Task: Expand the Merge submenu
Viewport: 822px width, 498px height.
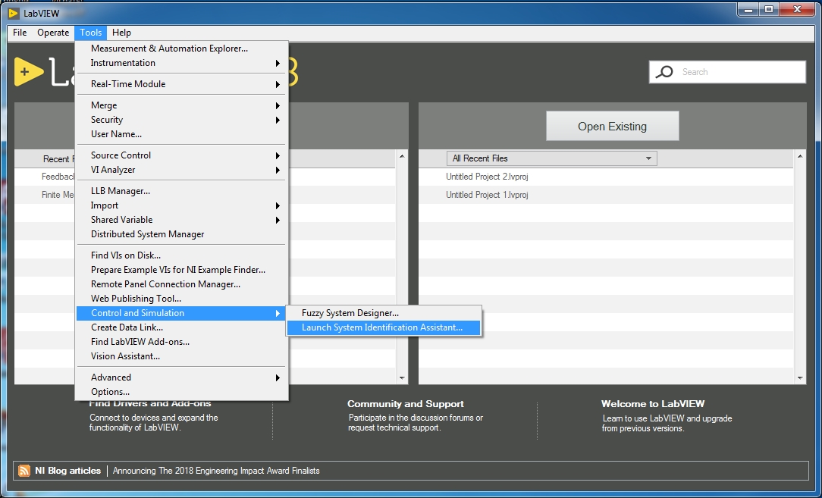Action: click(x=181, y=105)
